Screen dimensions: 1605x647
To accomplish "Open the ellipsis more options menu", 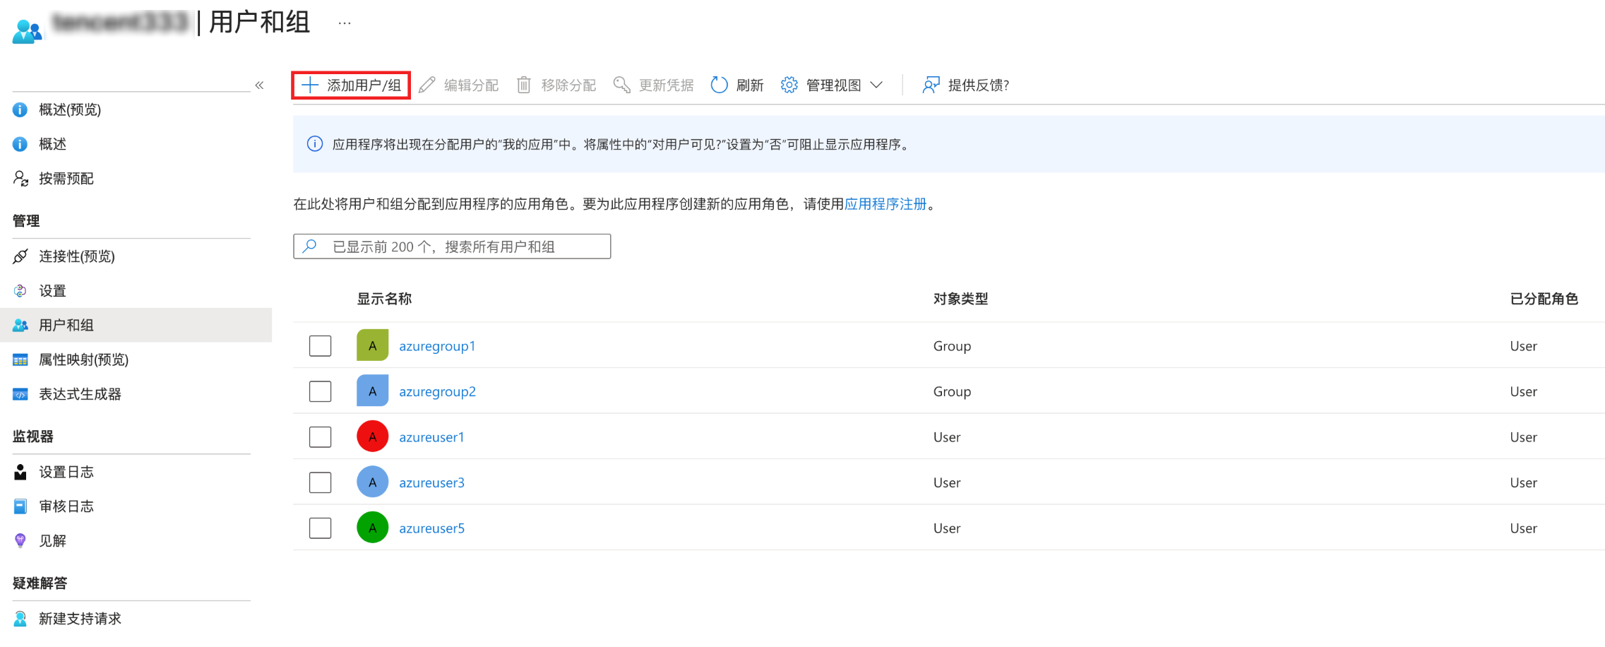I will coord(345,23).
